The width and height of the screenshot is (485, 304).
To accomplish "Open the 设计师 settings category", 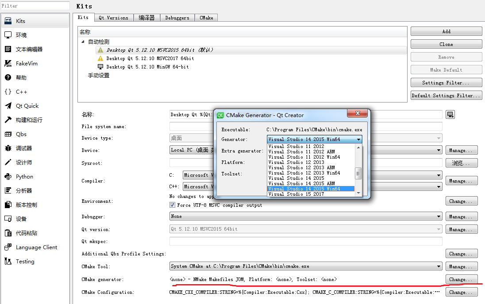I will 35,163.
